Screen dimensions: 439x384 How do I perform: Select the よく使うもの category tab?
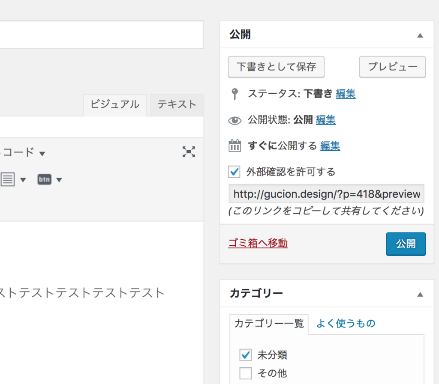pyautogui.click(x=346, y=324)
